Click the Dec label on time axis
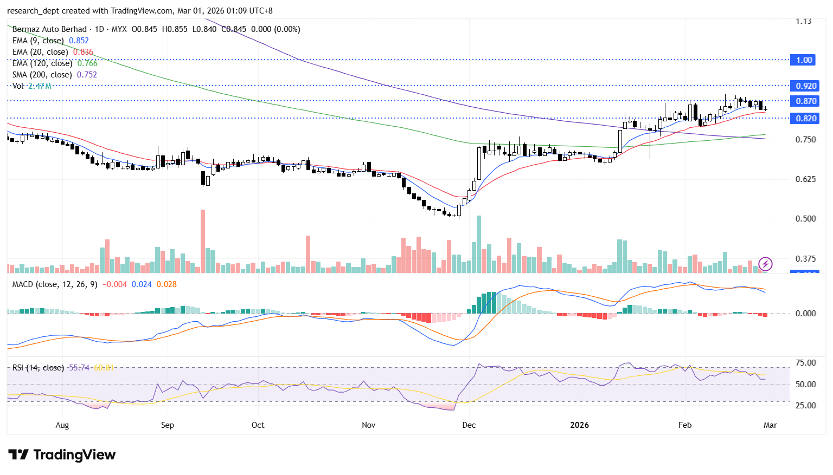The image size is (833, 475). pos(469,425)
